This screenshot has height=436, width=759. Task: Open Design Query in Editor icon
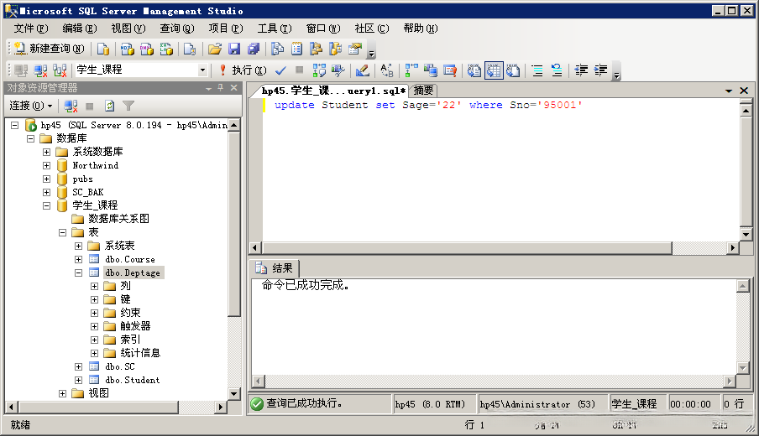pos(362,70)
